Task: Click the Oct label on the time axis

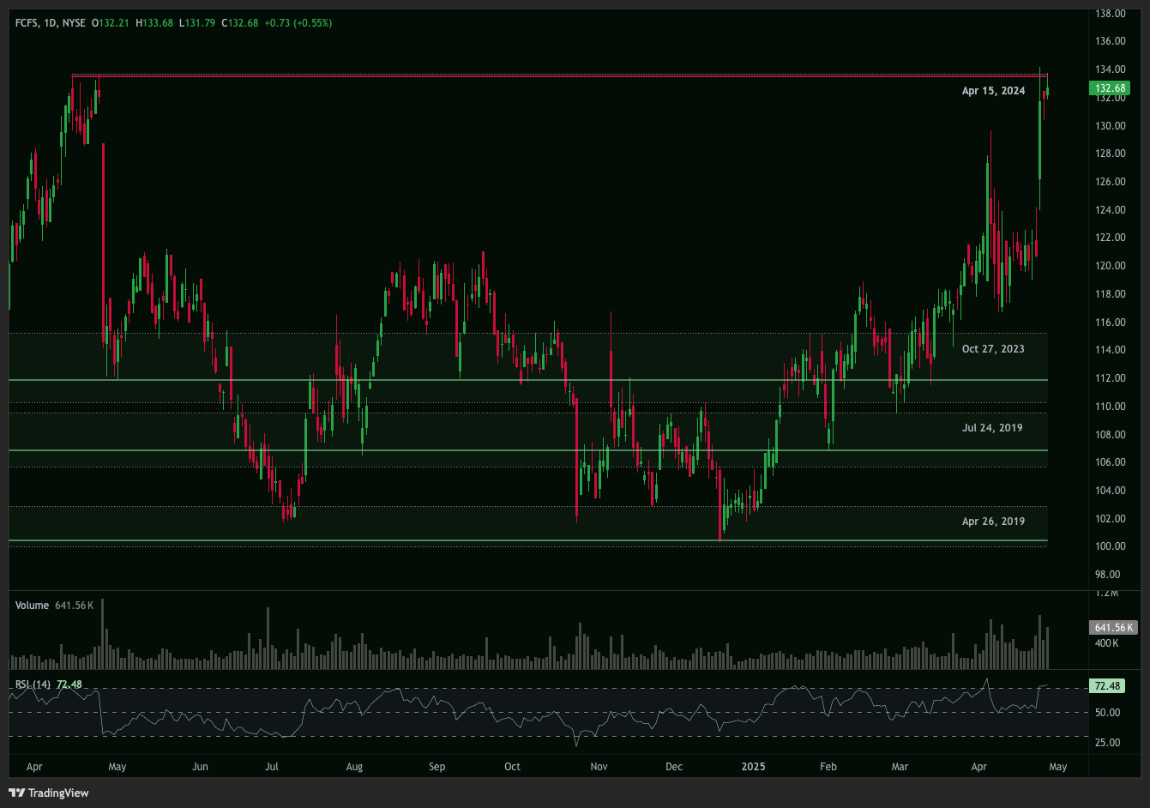Action: pos(512,767)
